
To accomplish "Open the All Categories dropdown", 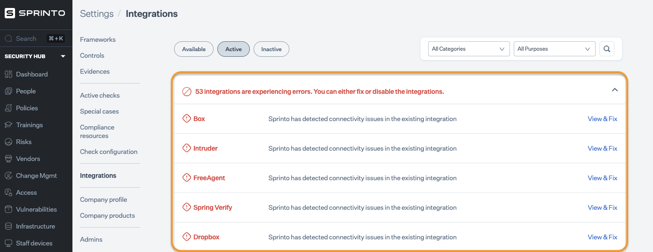I will pyautogui.click(x=469, y=49).
